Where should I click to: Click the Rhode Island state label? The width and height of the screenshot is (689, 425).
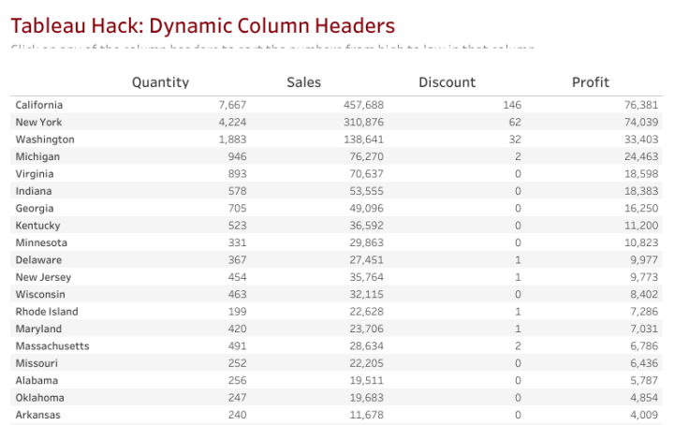[x=47, y=312]
